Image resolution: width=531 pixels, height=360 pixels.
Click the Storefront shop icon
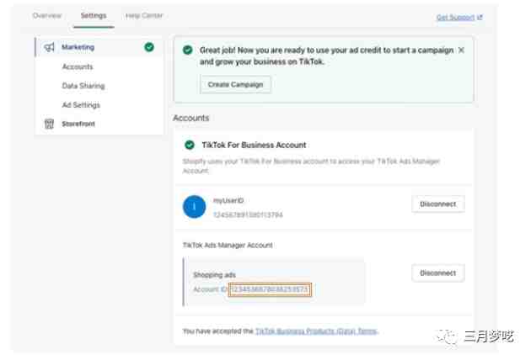pos(49,124)
